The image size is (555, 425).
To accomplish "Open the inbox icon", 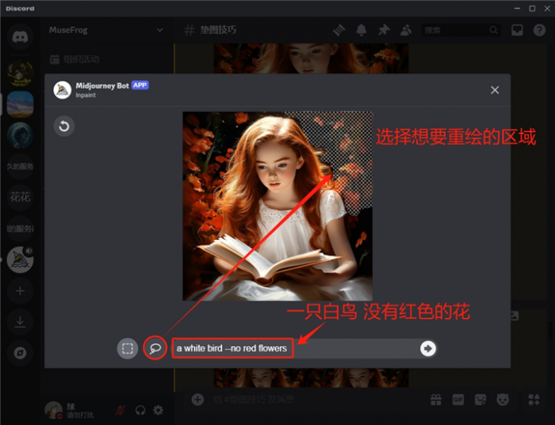I will (x=517, y=30).
